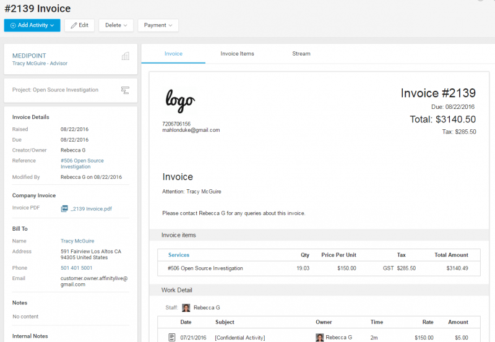Open the Payment dropdown menu
Screen dimensions: 495x342
(158, 25)
